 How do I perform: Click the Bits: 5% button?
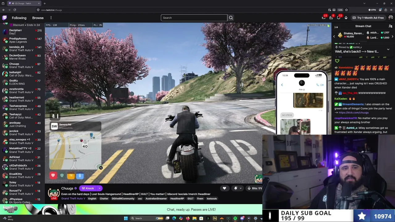tap(255, 188)
